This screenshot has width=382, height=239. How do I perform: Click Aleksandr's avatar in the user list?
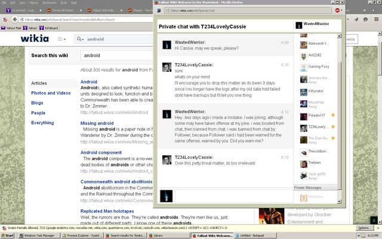[304, 45]
